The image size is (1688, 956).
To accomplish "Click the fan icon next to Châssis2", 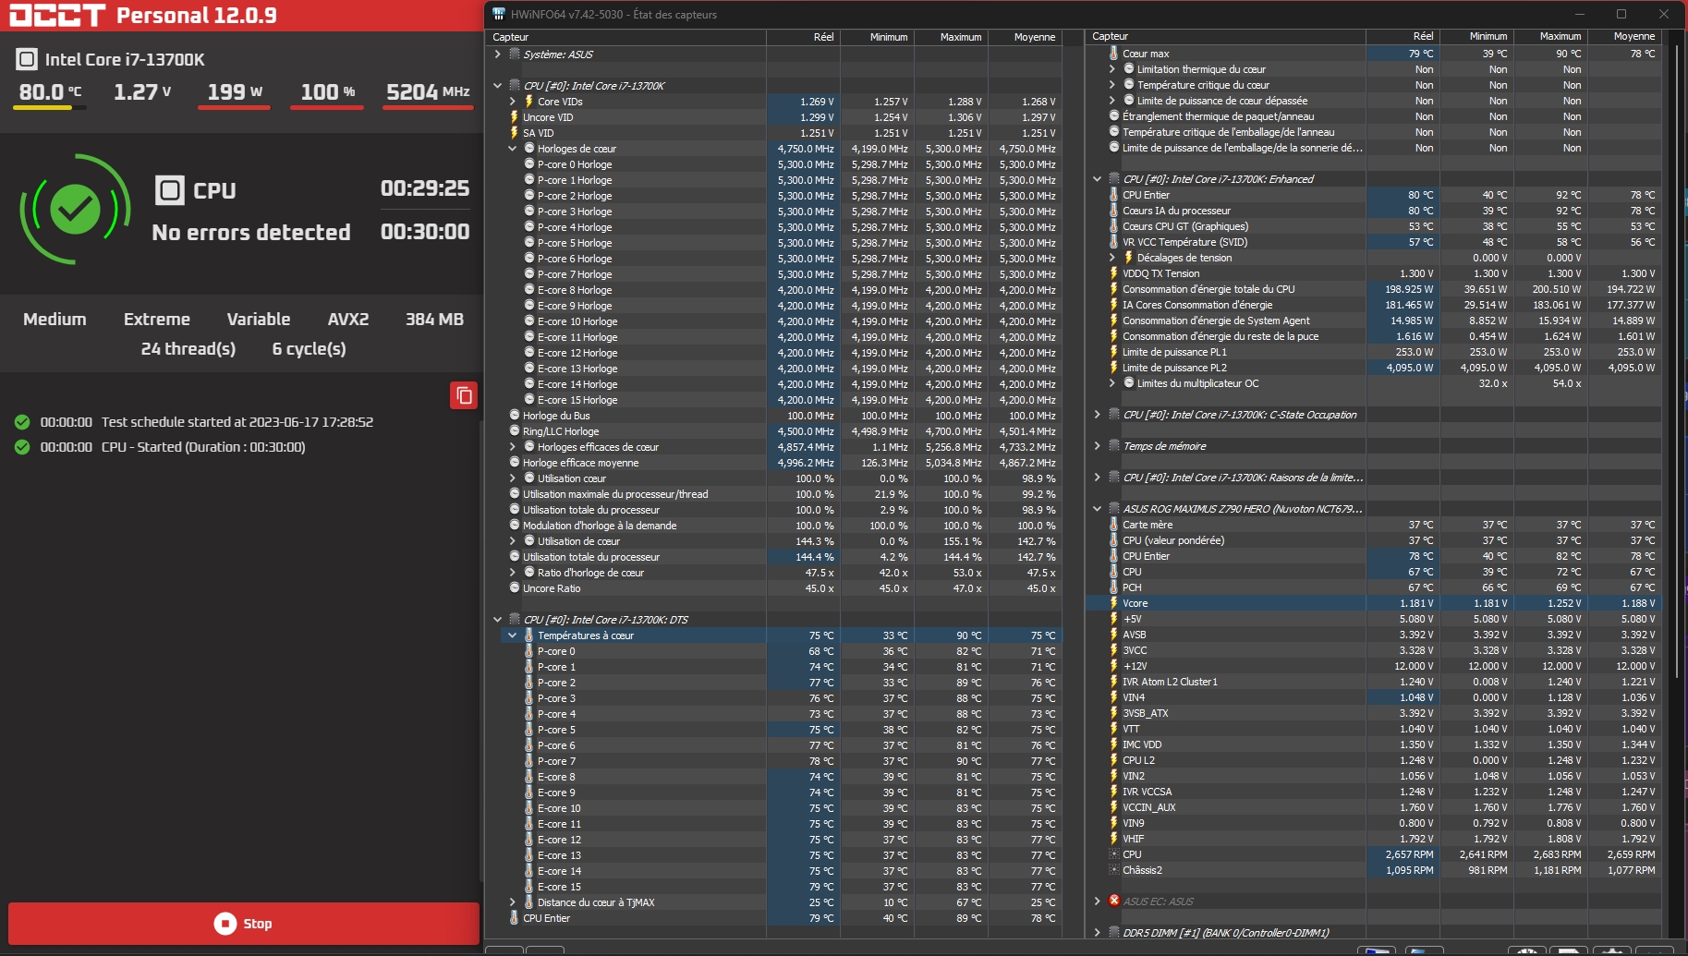I will click(1114, 870).
